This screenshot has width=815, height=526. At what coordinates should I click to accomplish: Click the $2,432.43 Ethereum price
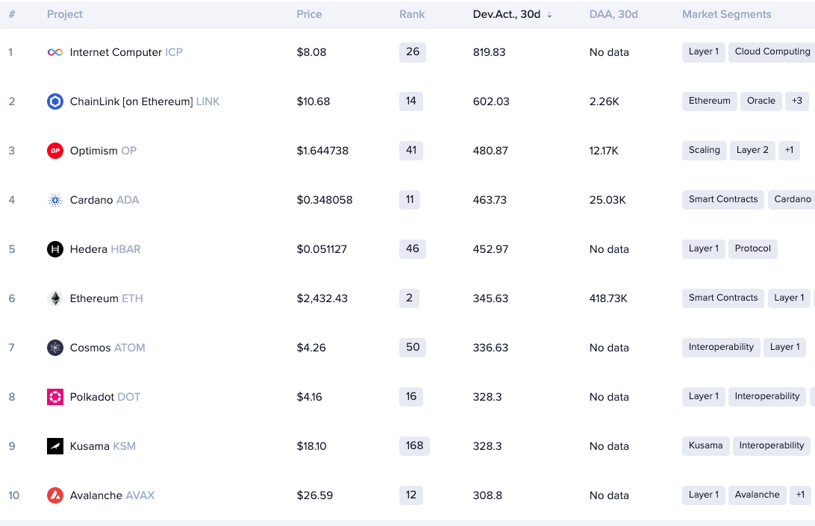[322, 299]
